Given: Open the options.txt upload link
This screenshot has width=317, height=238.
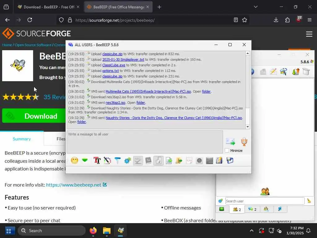Looking at the screenshot, I should [111, 71].
